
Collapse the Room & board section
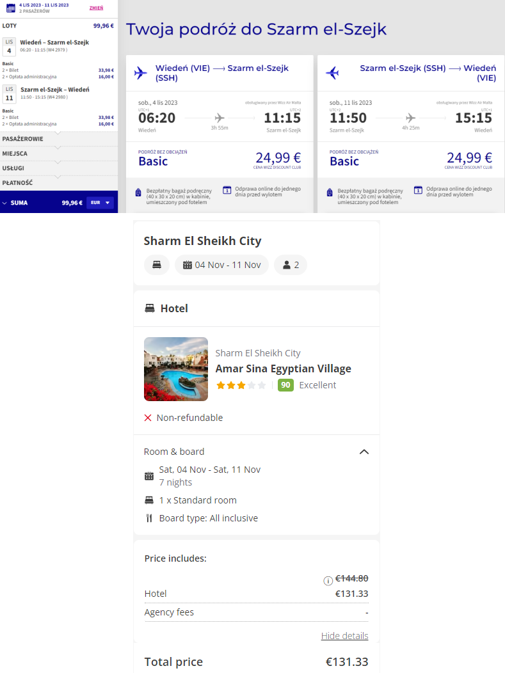(x=364, y=452)
